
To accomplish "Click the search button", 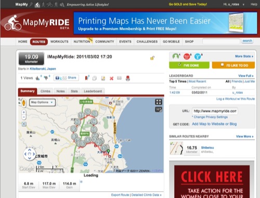I will click(247, 41).
